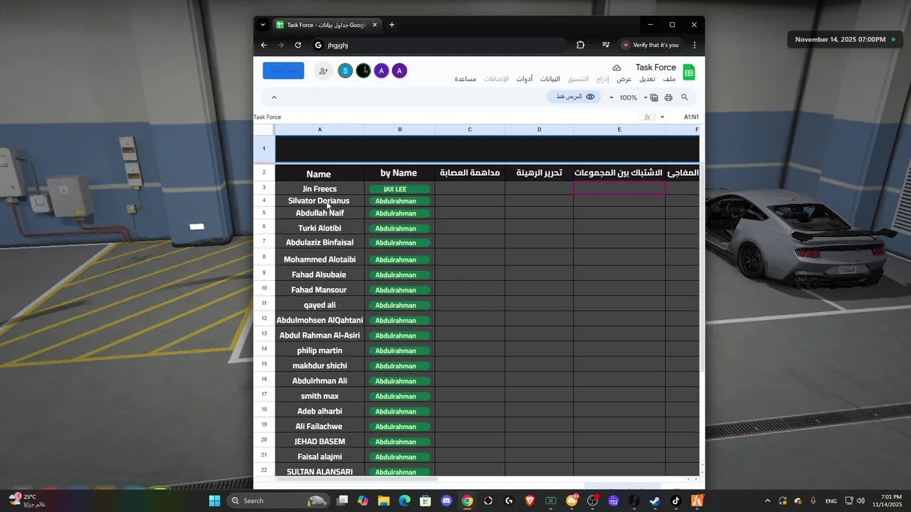Select row 10 header
Image resolution: width=911 pixels, height=512 pixels.
coord(264,288)
